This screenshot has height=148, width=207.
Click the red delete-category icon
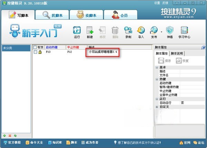(x=10, y=136)
